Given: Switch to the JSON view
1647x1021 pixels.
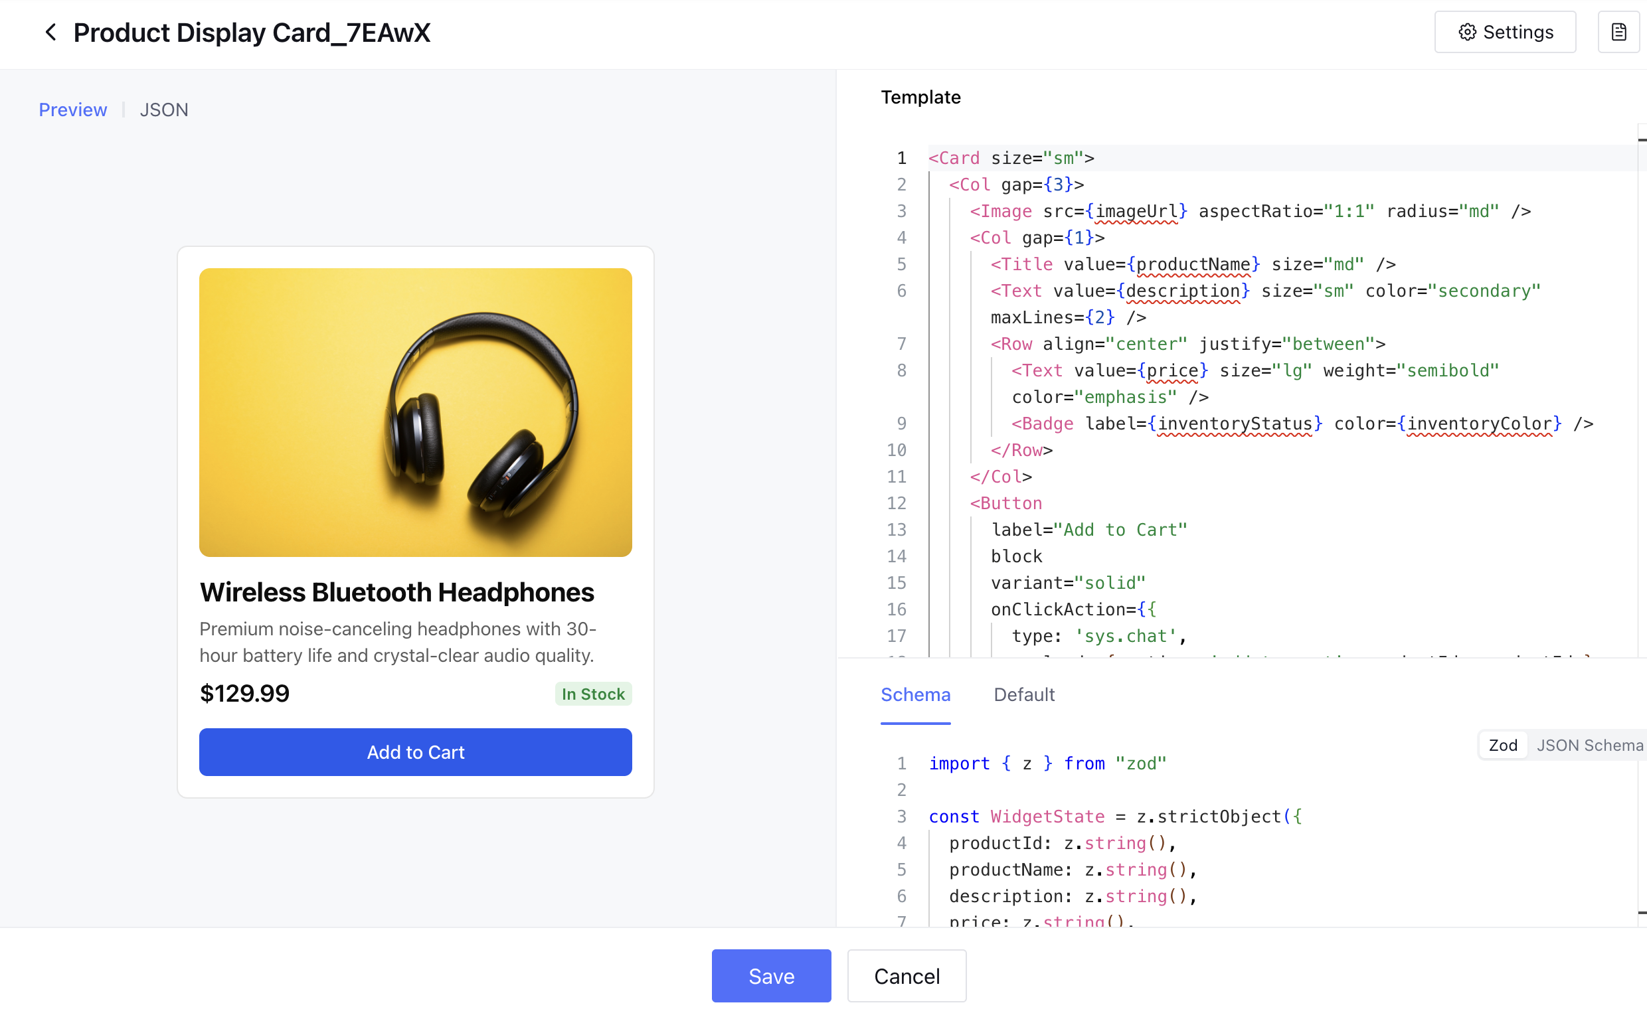Looking at the screenshot, I should coord(163,110).
